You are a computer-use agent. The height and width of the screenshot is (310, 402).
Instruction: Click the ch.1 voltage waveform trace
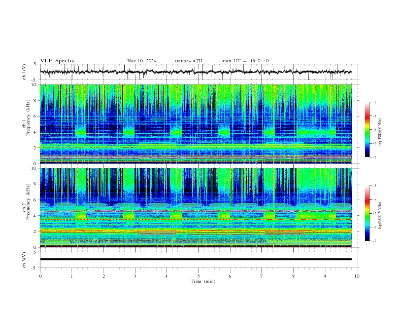(196, 72)
